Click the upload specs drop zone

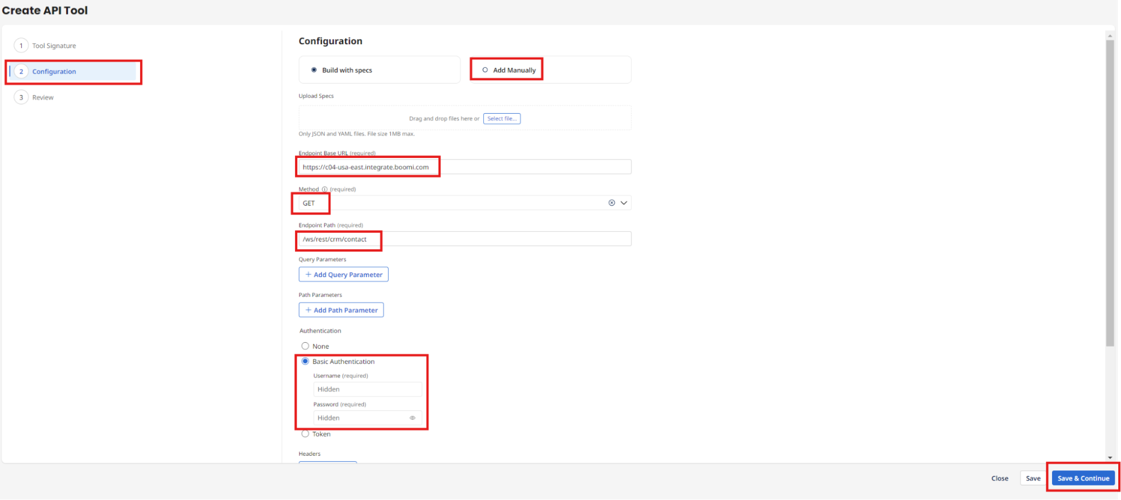tap(465, 118)
